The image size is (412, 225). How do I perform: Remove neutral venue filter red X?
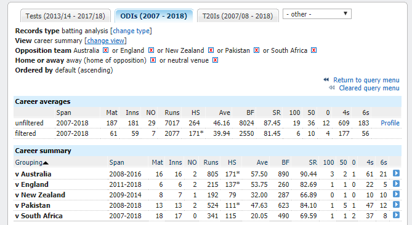click(x=215, y=60)
